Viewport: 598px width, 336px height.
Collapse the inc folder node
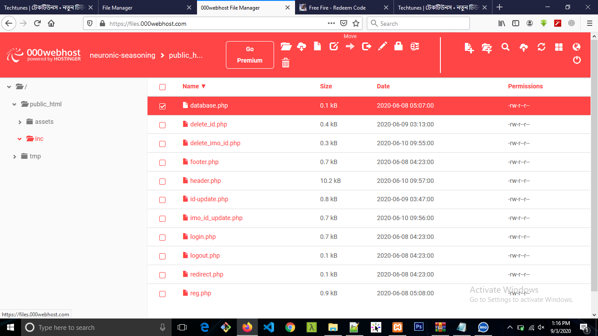(20, 139)
